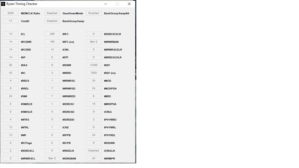This screenshot has height=168, width=299.
Task: Click the tRDWR value field
Action: [52, 65]
